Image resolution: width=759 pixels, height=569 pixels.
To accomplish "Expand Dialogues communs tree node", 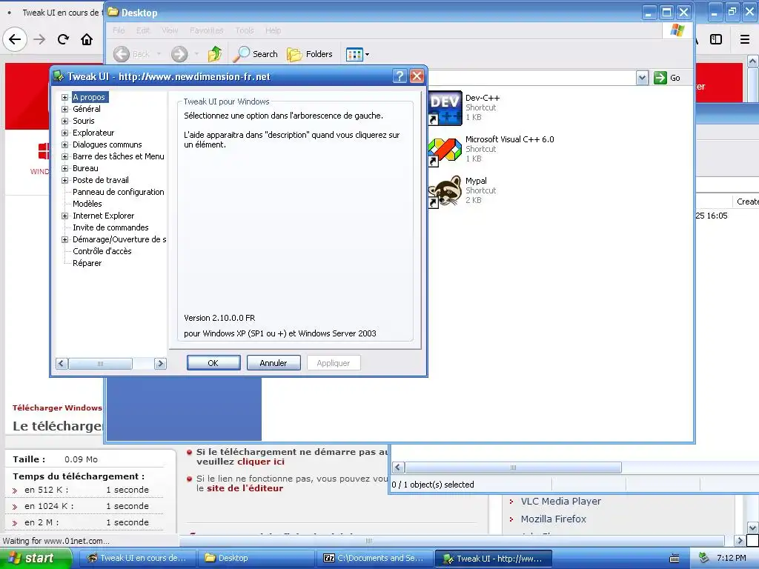I will [65, 144].
